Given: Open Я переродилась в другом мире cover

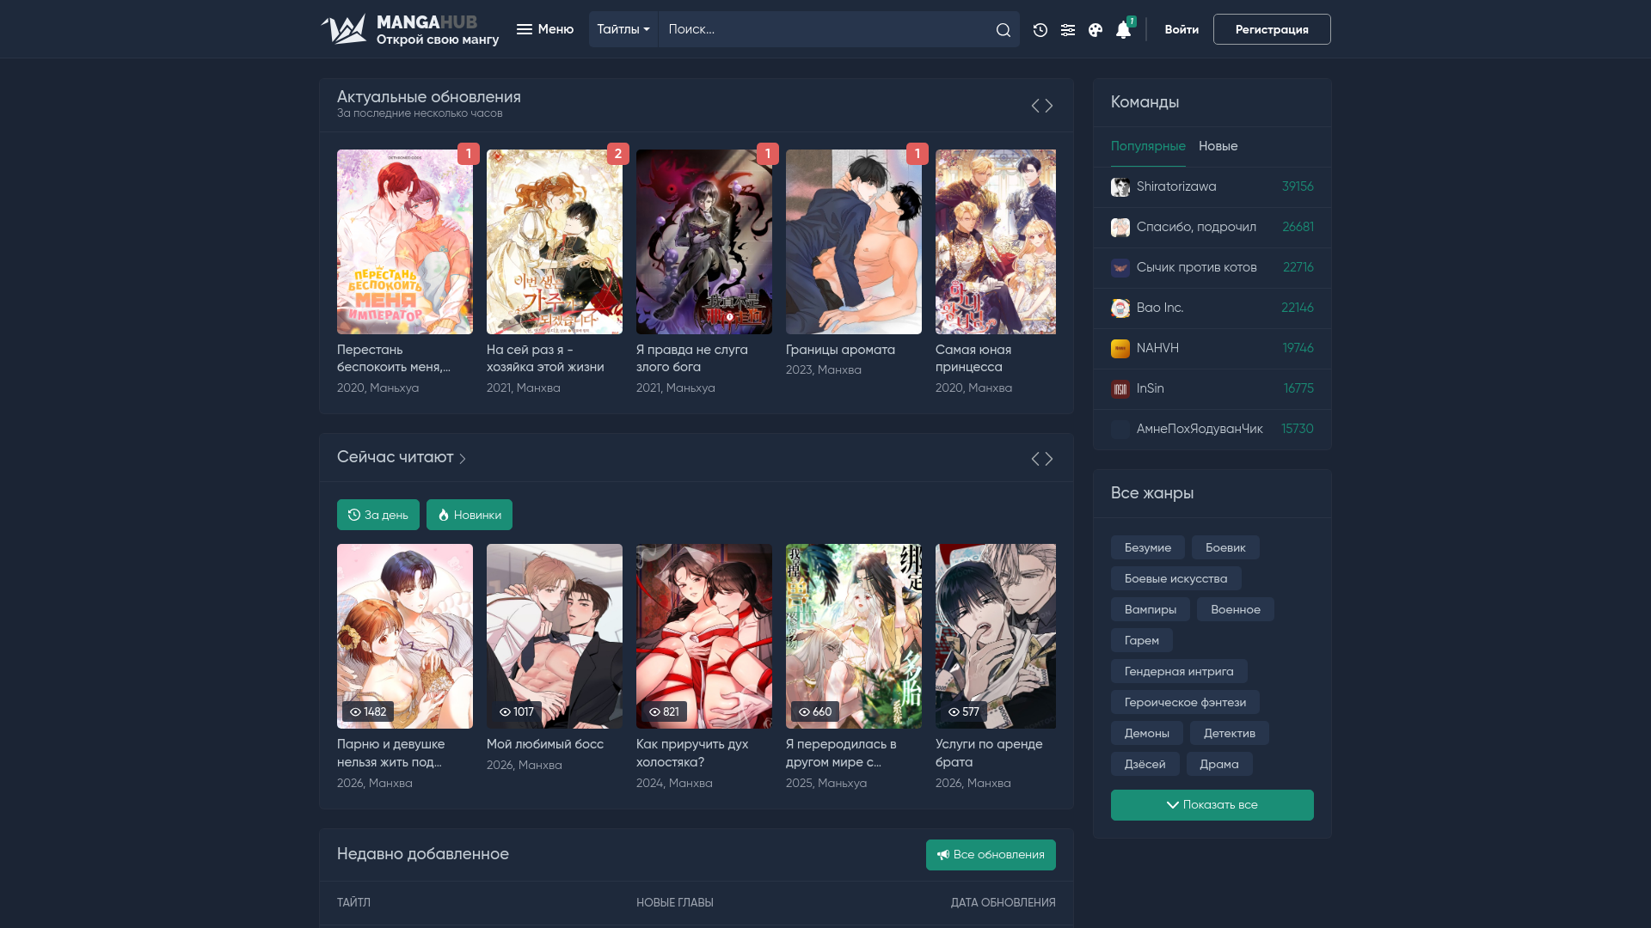Looking at the screenshot, I should pos(854,636).
